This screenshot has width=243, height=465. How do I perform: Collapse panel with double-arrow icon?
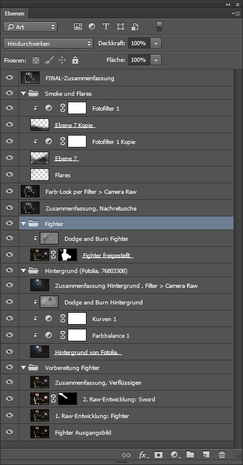pyautogui.click(x=228, y=4)
